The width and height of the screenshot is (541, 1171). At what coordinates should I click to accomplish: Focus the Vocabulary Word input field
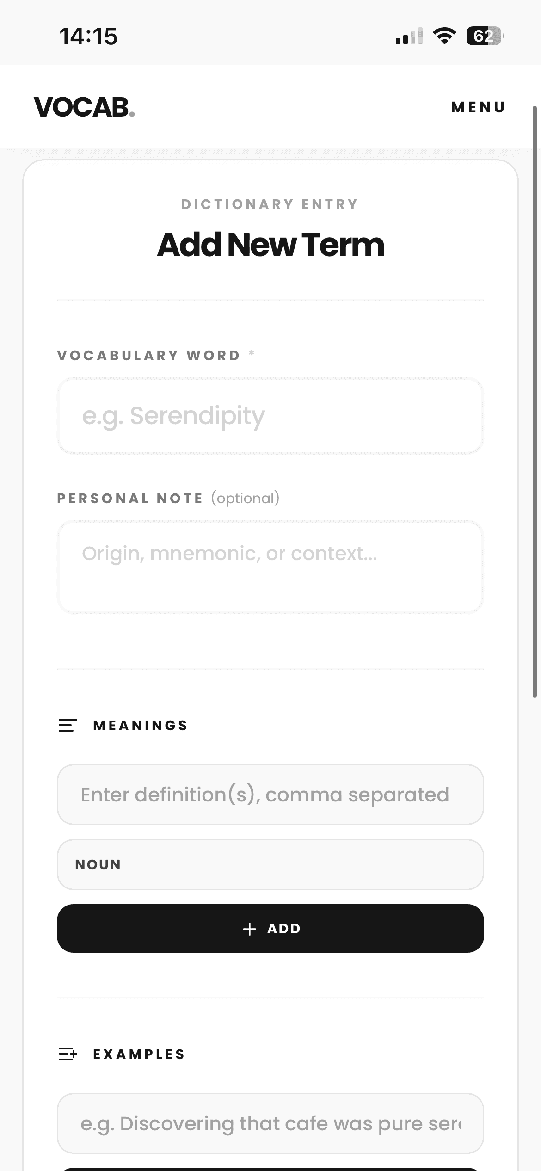270,416
